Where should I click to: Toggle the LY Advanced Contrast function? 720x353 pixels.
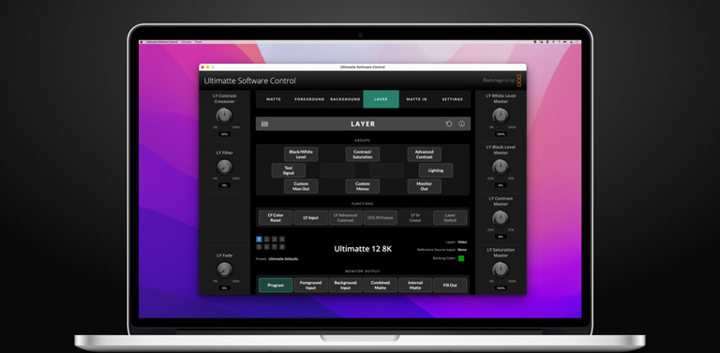pyautogui.click(x=345, y=218)
